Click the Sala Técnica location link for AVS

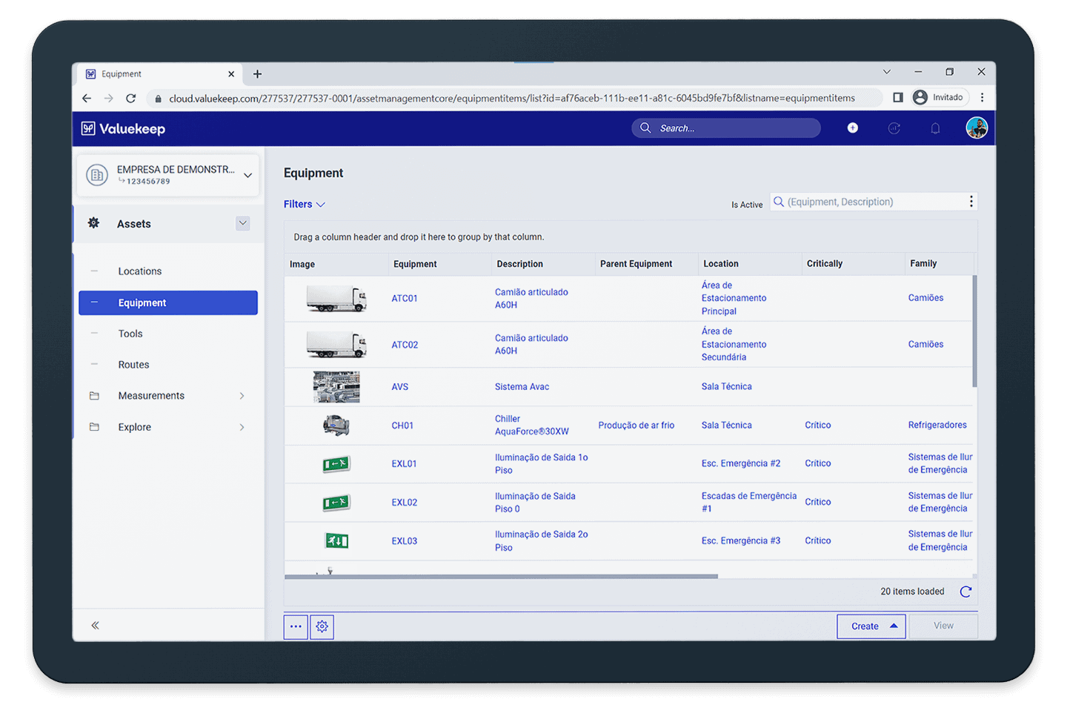[726, 387]
